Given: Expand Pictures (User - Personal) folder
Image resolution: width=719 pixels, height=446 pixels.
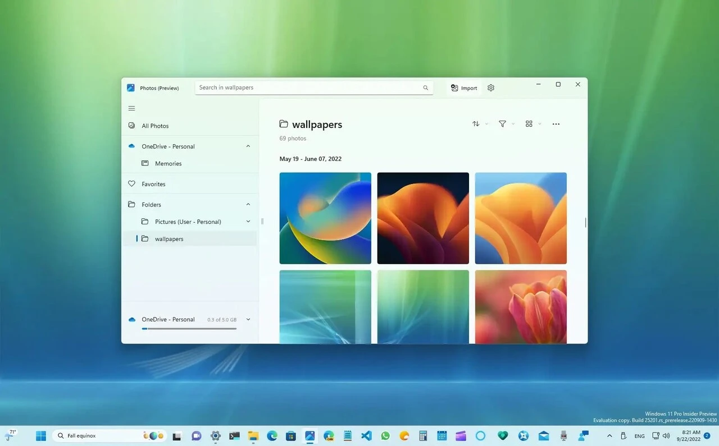Looking at the screenshot, I should click(x=248, y=222).
